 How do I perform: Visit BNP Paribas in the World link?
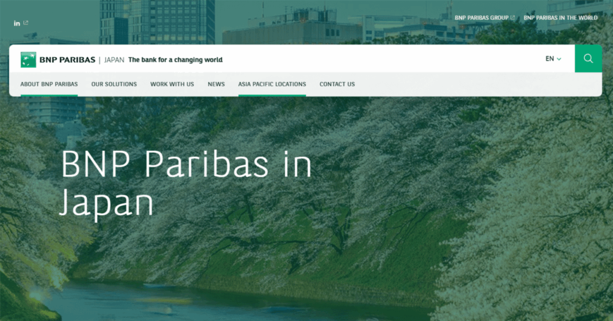pyautogui.click(x=560, y=18)
